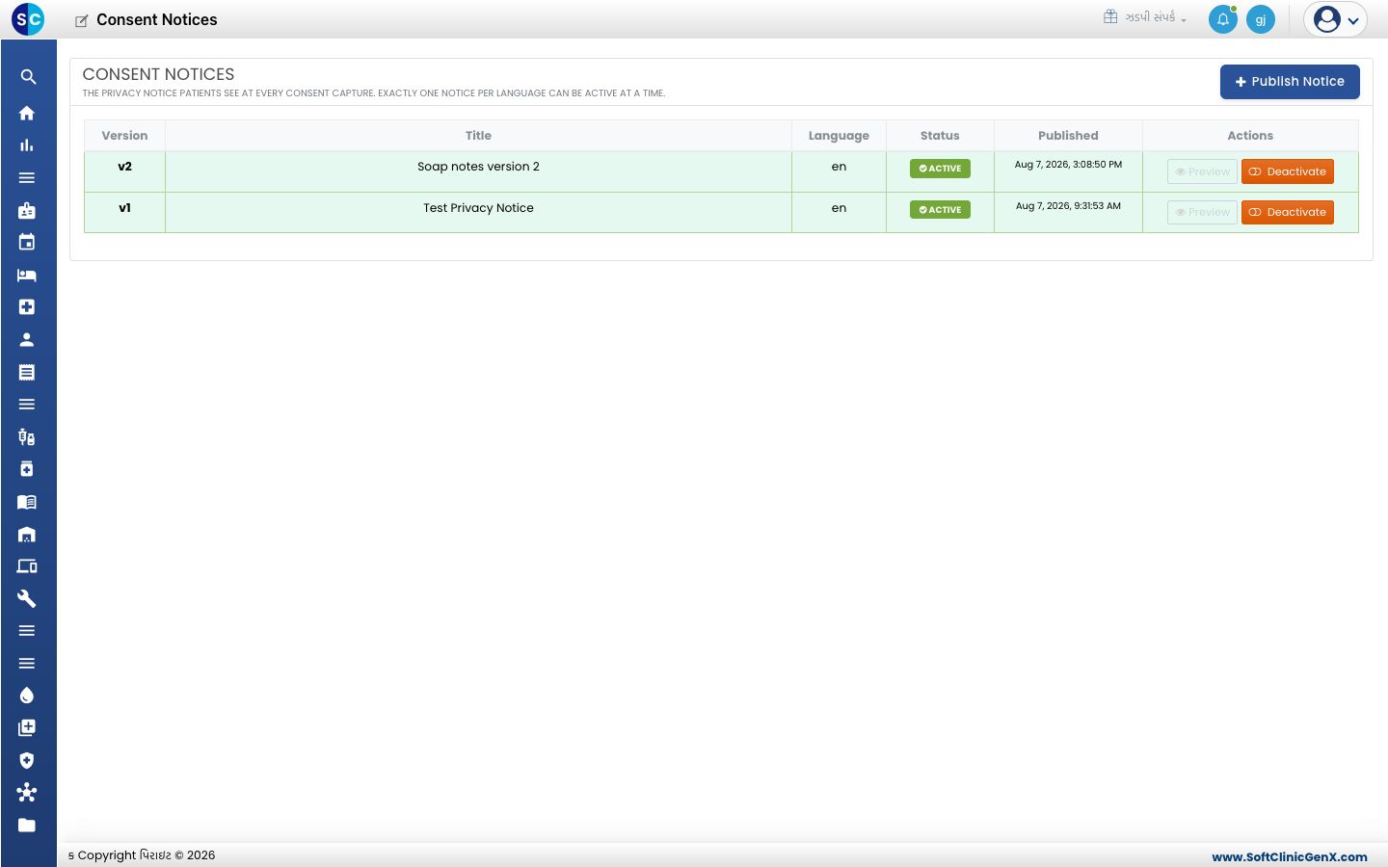This screenshot has width=1388, height=867.
Task: Go to Home via sidebar house icon
Action: pyautogui.click(x=27, y=113)
